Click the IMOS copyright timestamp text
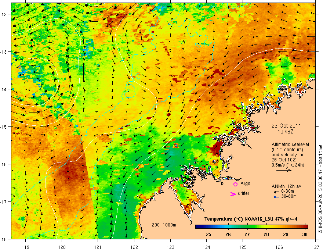This screenshot has height=250, width=323. (320, 189)
